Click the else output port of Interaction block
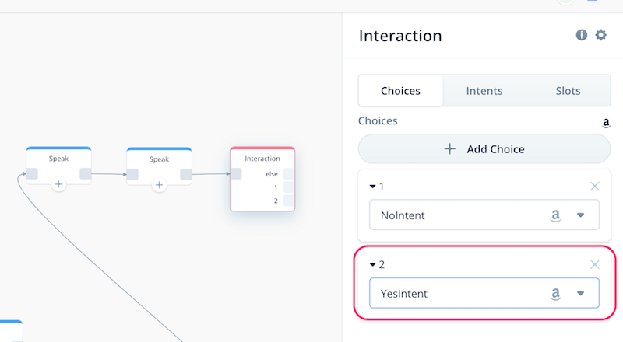 289,174
